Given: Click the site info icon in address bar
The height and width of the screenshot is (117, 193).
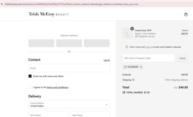Looking at the screenshot, I should pyautogui.click(x=2, y=4).
